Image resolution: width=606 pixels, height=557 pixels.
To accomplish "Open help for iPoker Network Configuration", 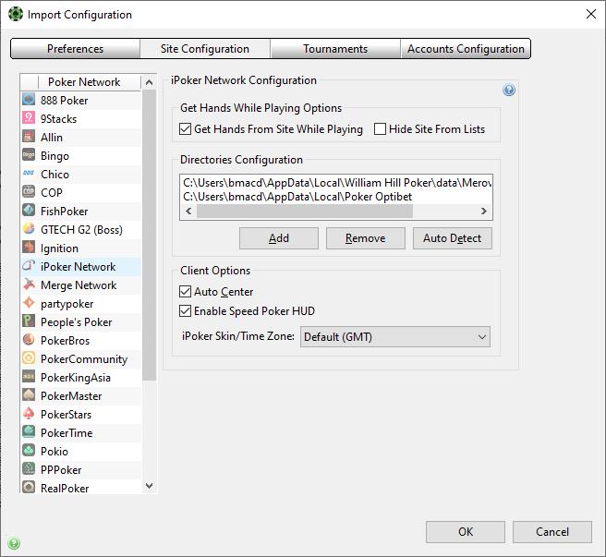I will tap(509, 91).
